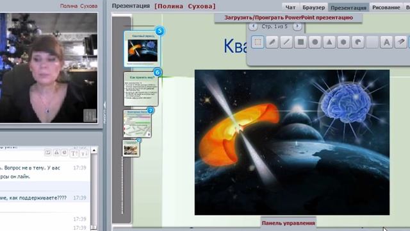The width and height of the screenshot is (410, 231).
Task: Click the Полина Сухова webcam video
Action: tap(49, 67)
